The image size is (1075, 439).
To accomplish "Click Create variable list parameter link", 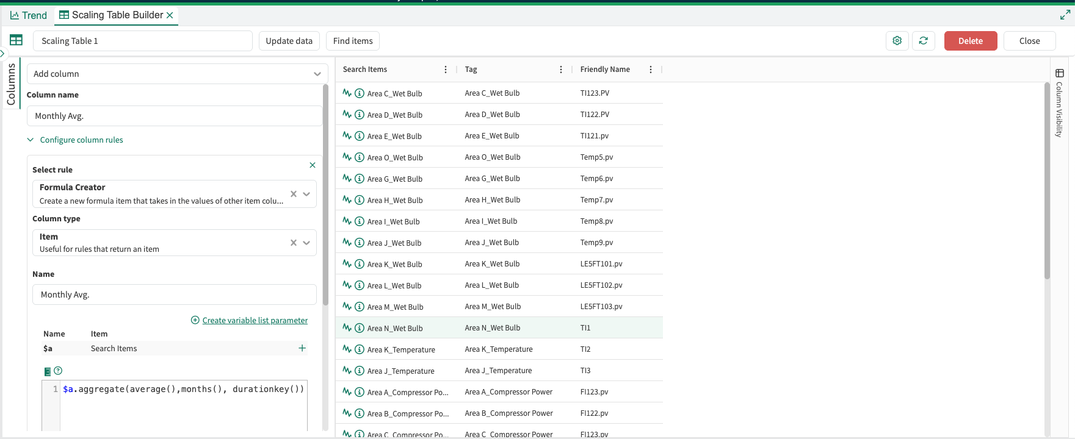I will coord(255,320).
